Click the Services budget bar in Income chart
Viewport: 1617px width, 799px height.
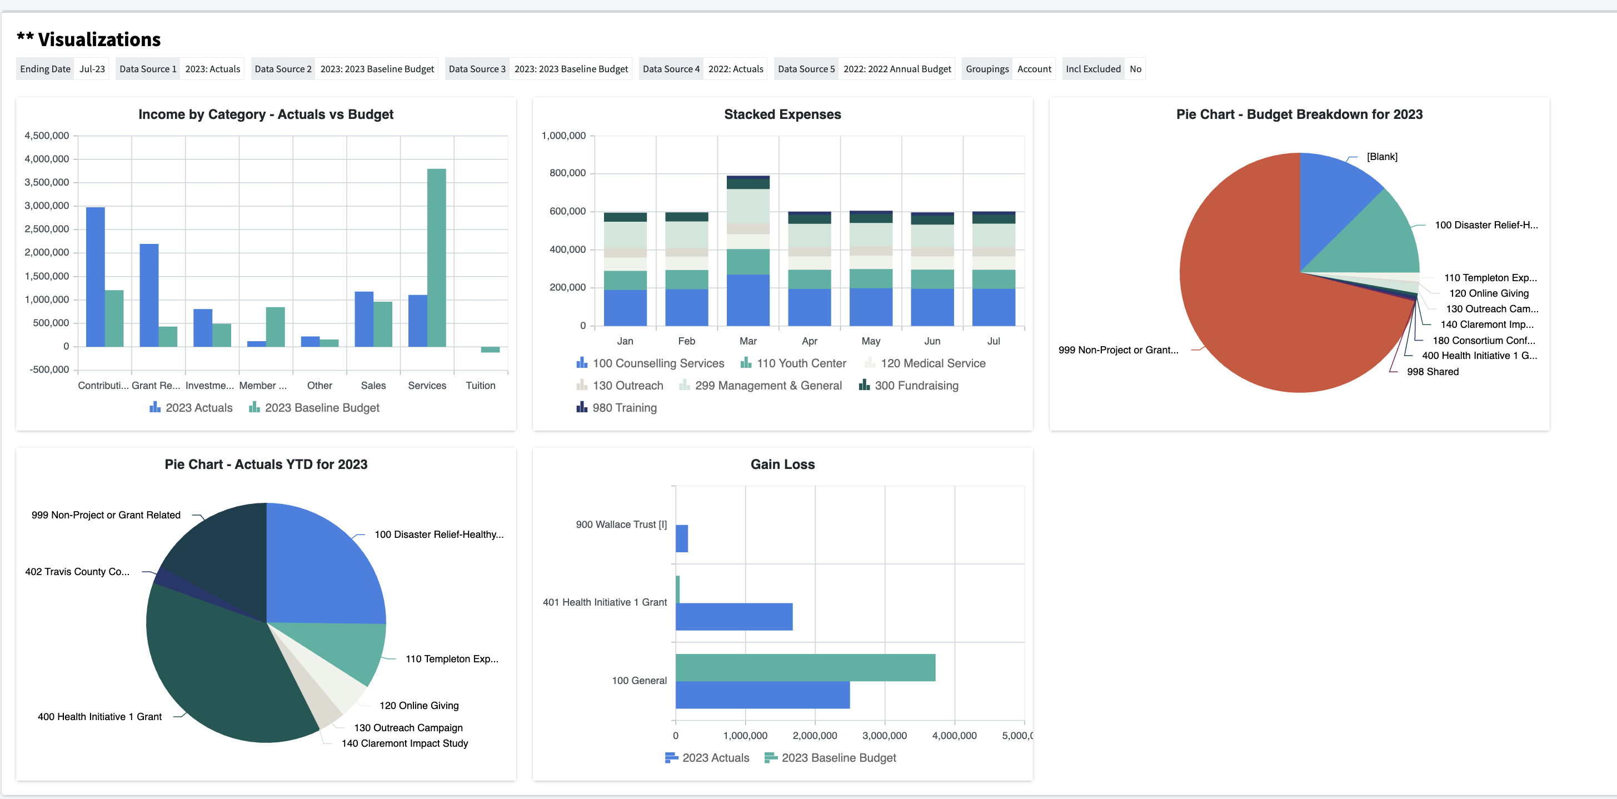tap(436, 257)
